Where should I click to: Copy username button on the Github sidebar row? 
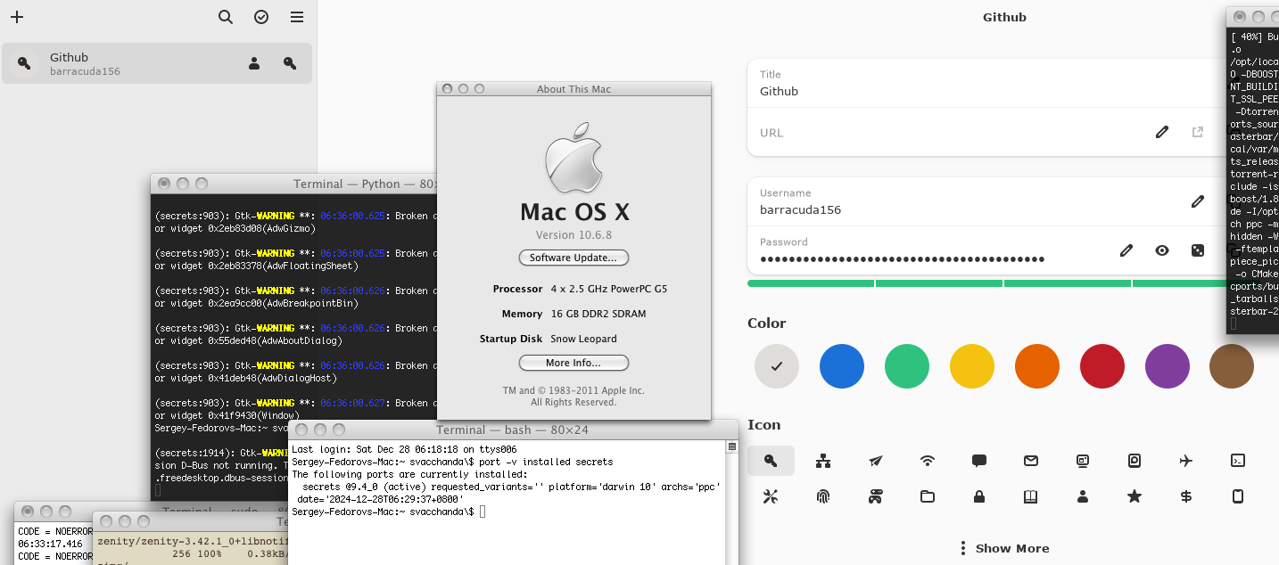click(x=254, y=63)
